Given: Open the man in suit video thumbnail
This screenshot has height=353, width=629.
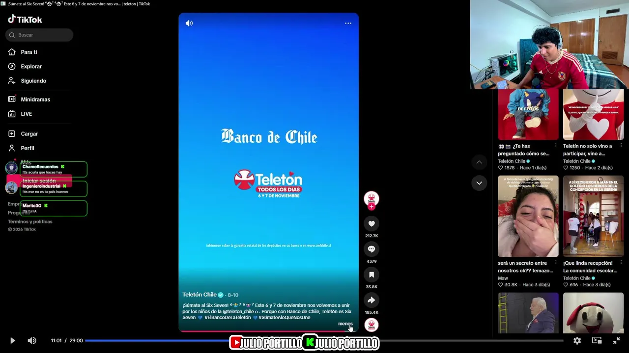Looking at the screenshot, I should [528, 313].
